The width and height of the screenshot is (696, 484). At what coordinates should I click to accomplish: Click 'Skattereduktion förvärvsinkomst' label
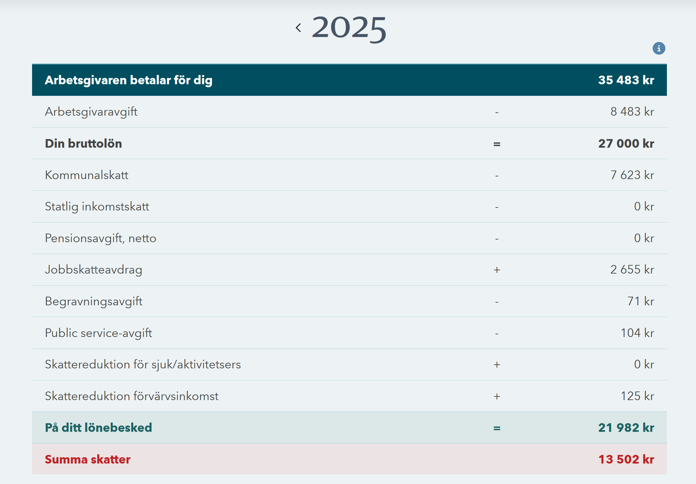(132, 396)
